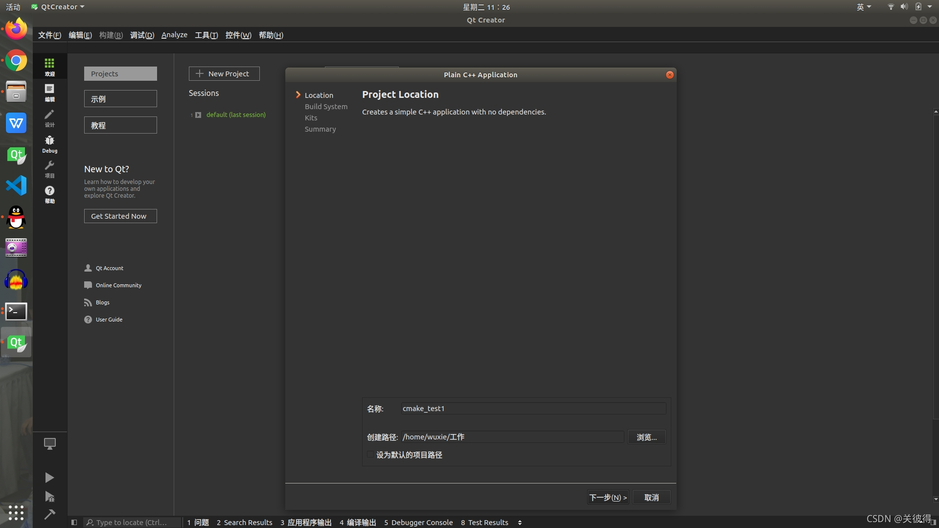Click the Type to locate search box
Viewport: 939px width, 528px height.
click(x=132, y=523)
